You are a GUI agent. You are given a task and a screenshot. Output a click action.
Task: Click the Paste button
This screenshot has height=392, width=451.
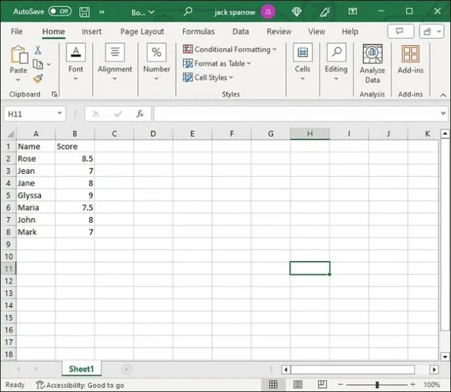(x=18, y=60)
